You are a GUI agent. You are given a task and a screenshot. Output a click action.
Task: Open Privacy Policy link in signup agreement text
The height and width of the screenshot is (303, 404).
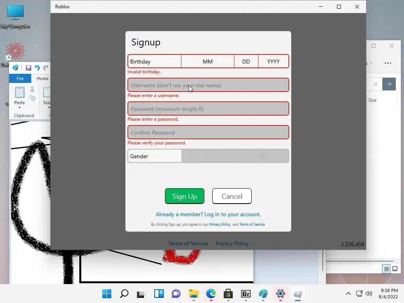[x=220, y=224]
